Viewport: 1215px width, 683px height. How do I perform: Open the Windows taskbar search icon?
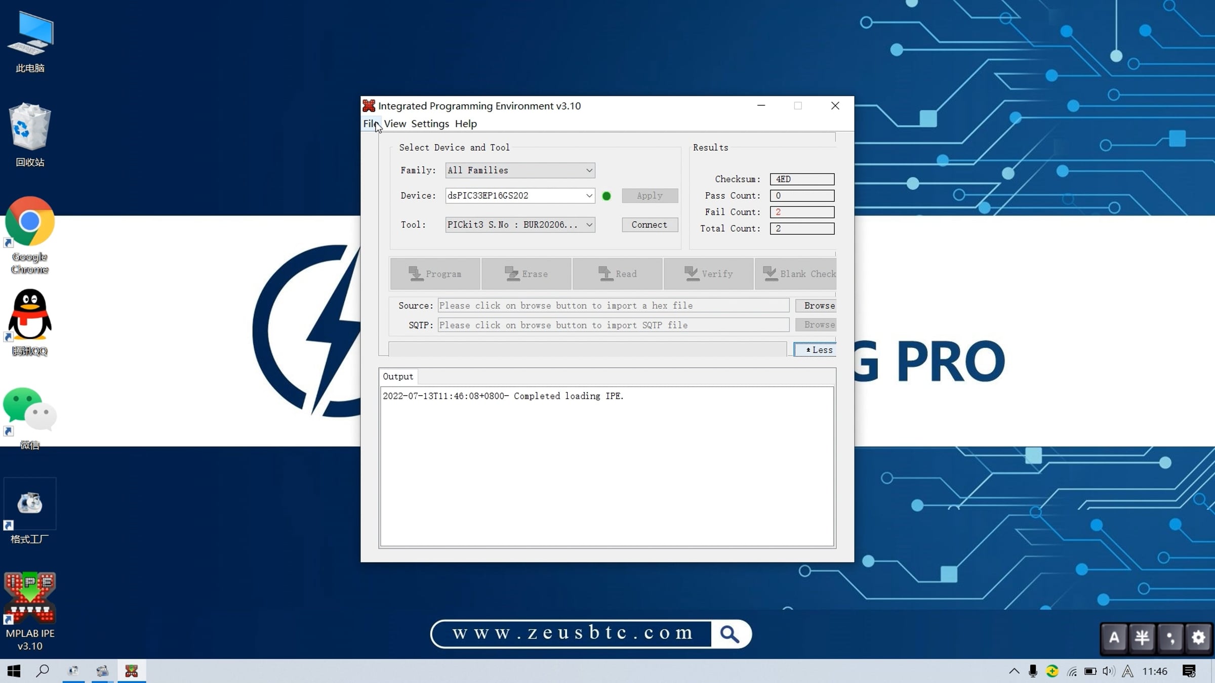click(43, 671)
